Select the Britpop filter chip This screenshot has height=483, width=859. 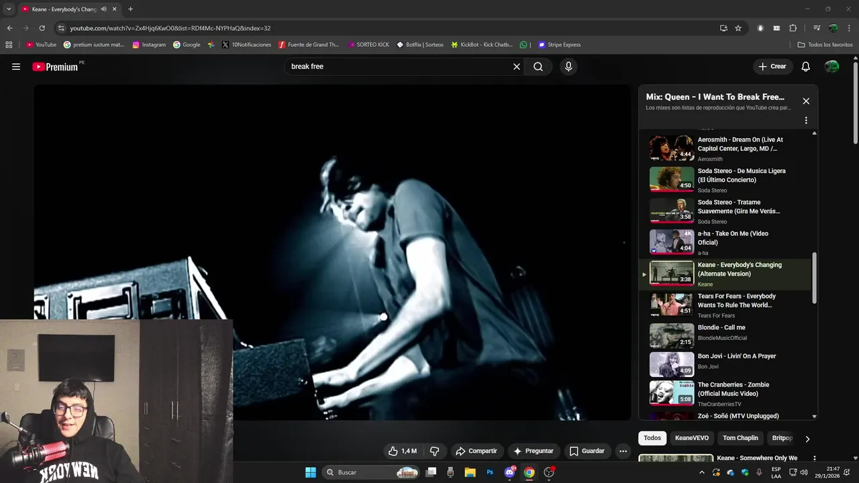click(x=782, y=438)
